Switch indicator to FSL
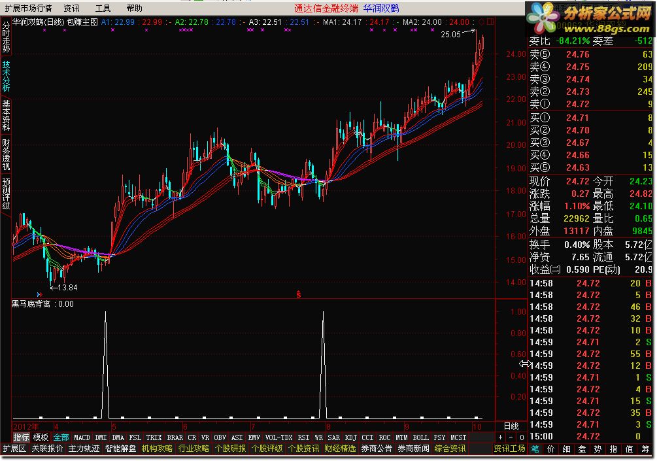 pos(135,437)
